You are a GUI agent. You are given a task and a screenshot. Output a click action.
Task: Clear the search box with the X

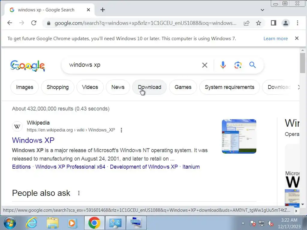tap(204, 65)
